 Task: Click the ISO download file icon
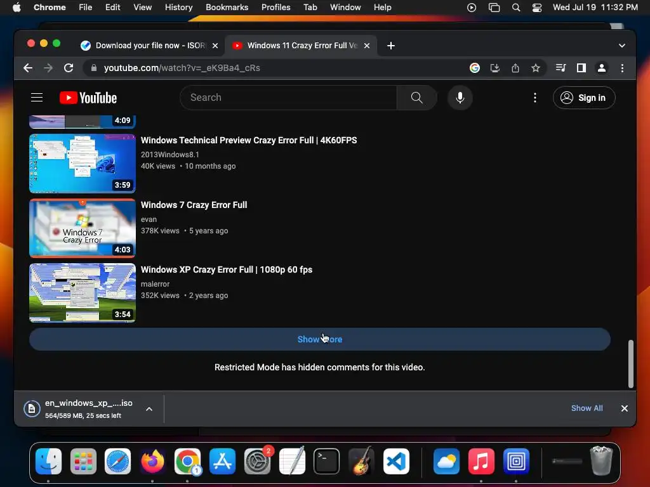click(x=32, y=409)
